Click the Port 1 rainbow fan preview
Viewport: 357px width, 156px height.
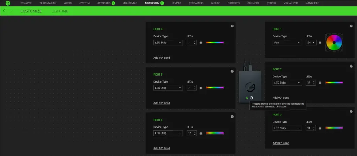tap(334, 43)
